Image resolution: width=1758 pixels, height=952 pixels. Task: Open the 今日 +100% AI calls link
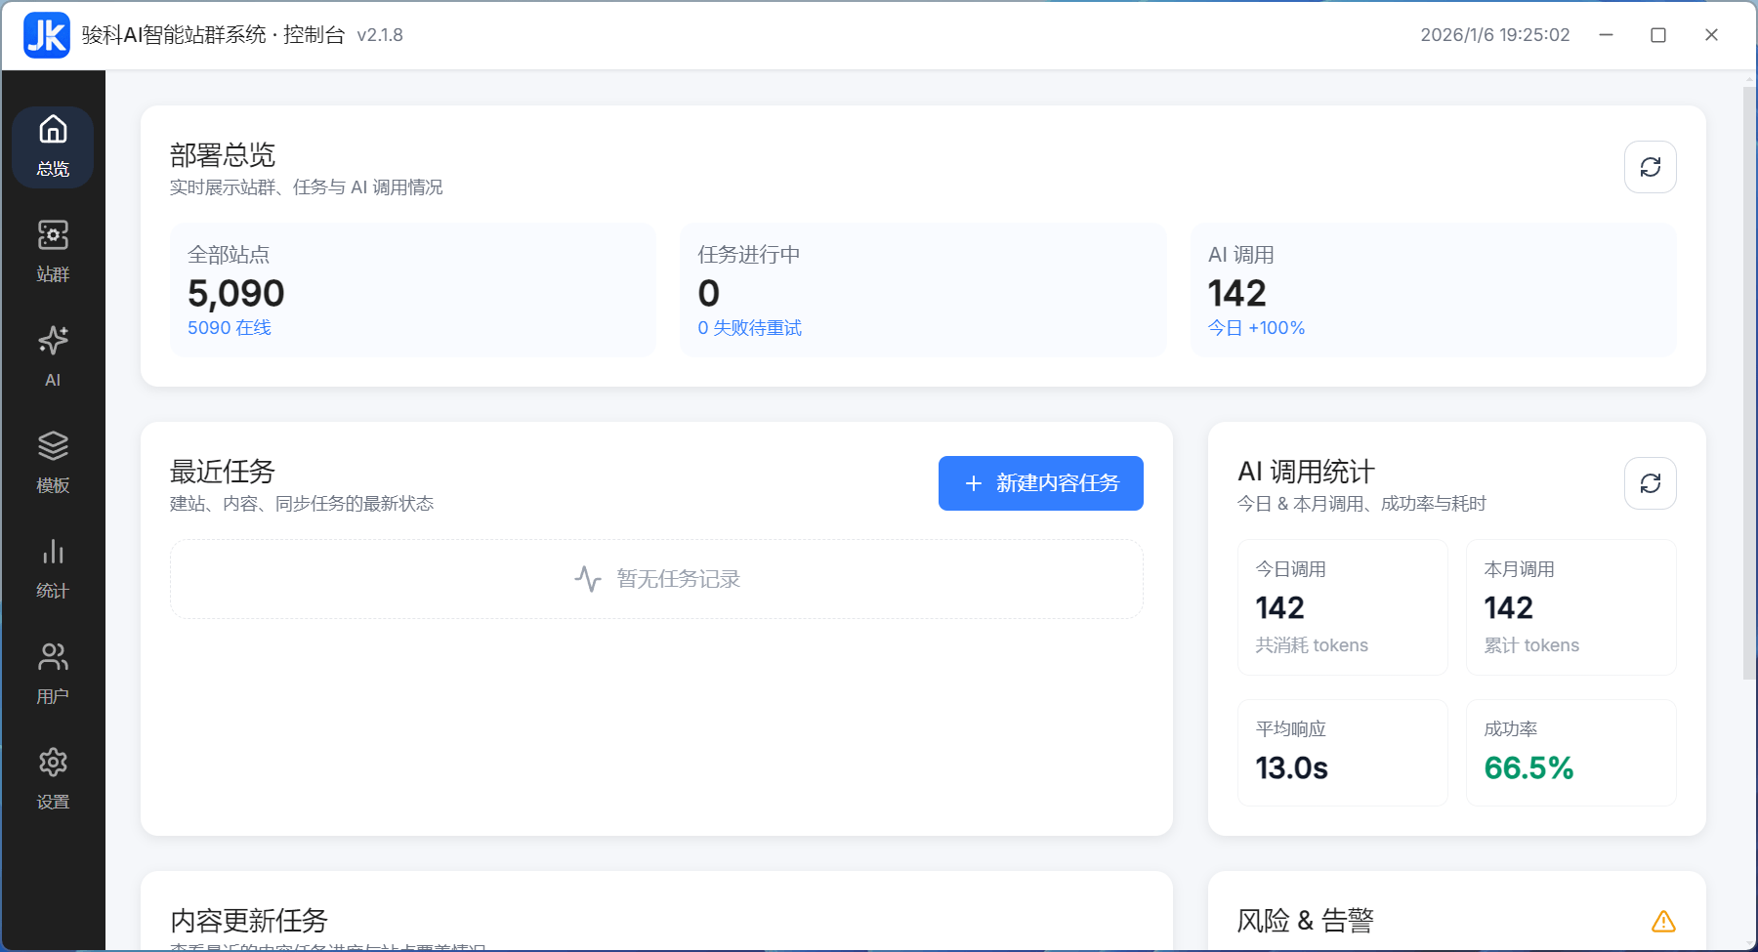(x=1255, y=328)
